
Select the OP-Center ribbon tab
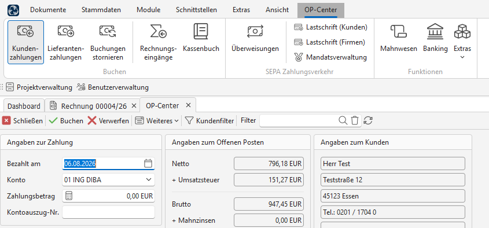[321, 10]
